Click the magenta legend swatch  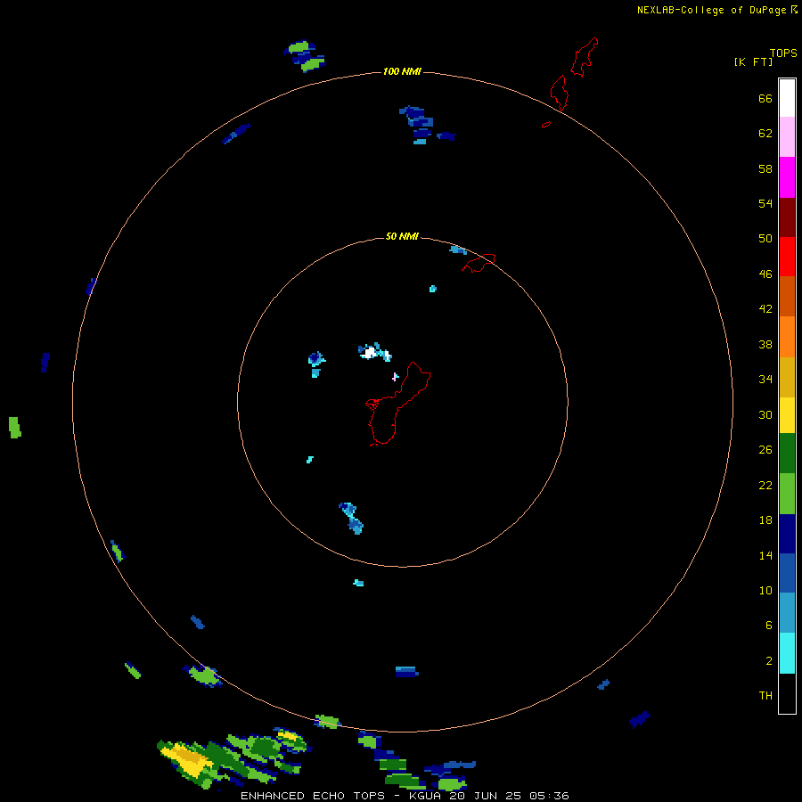coord(787,177)
